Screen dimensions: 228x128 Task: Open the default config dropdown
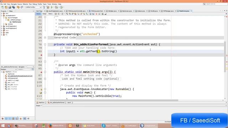tap(33, 7)
